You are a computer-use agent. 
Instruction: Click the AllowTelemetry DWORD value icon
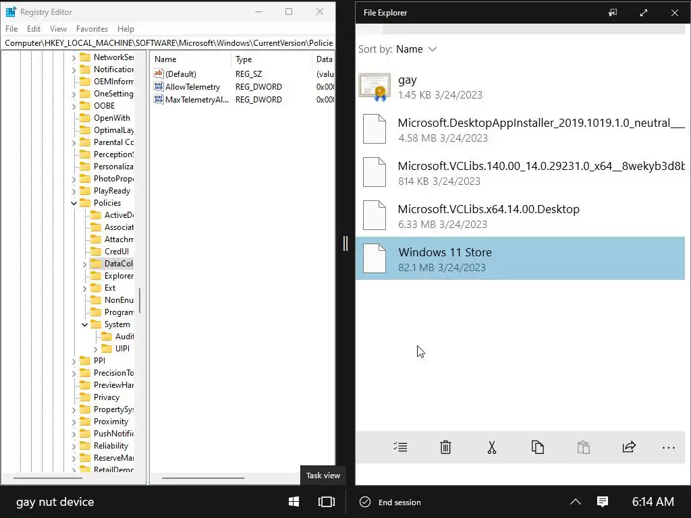(x=159, y=87)
